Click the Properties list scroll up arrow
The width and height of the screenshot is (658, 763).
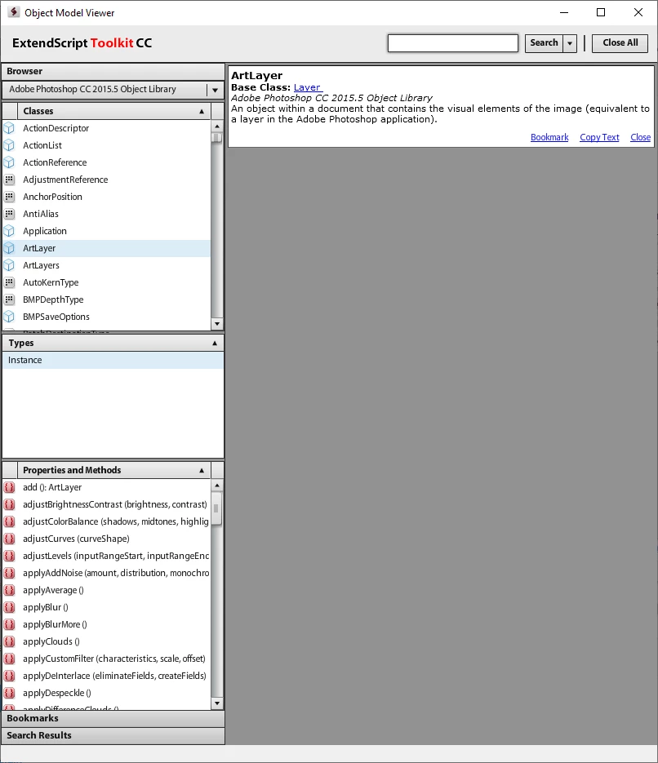[x=217, y=486]
